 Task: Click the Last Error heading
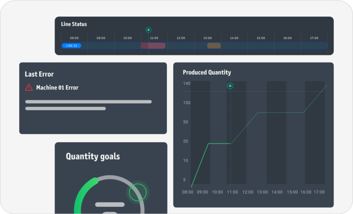pyautogui.click(x=39, y=74)
